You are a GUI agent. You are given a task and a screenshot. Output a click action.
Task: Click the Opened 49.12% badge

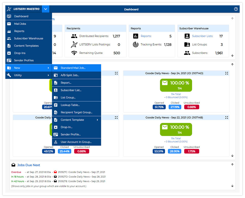[48, 151]
